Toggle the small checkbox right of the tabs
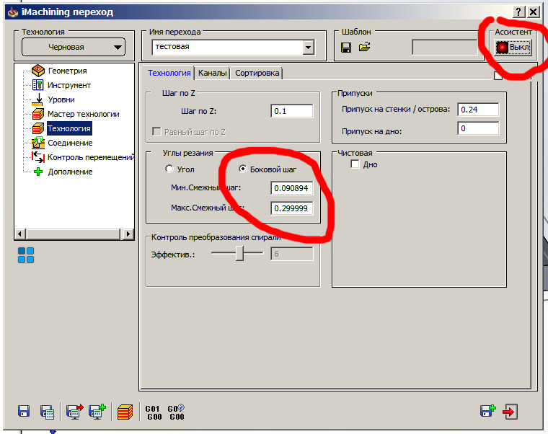Screen dimensions: 548x434 pyautogui.click(x=498, y=76)
